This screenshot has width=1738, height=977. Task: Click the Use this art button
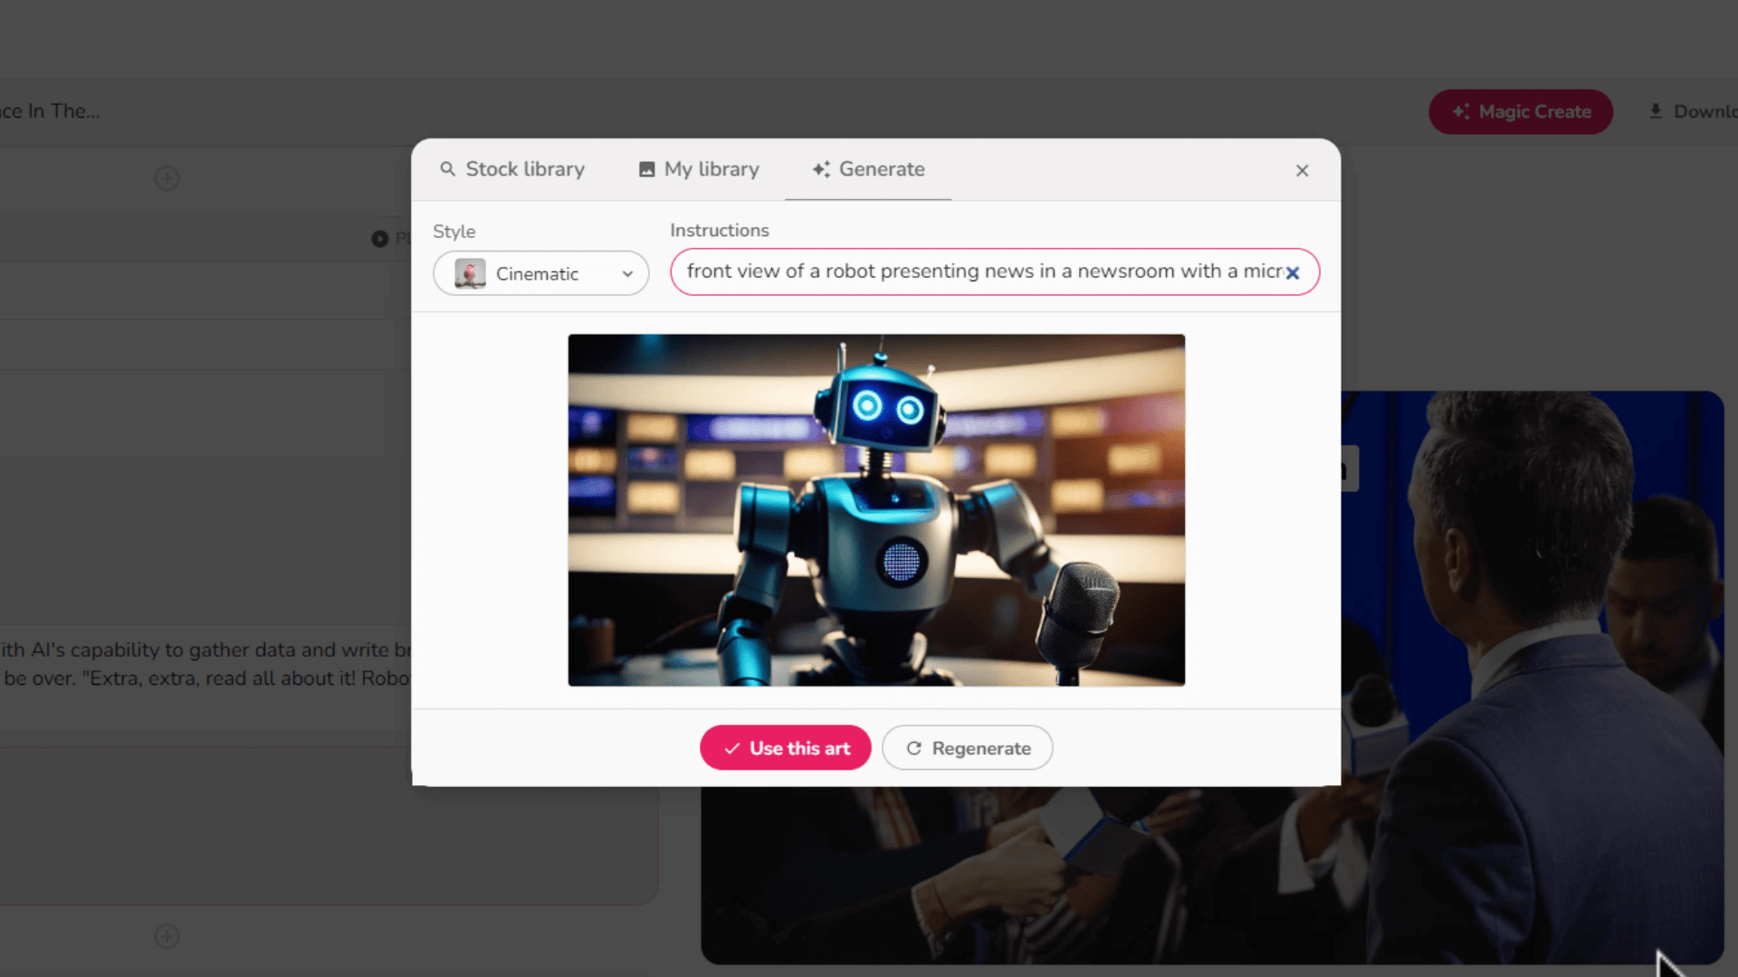point(784,748)
